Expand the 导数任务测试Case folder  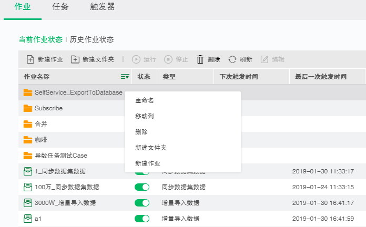[x=28, y=156]
